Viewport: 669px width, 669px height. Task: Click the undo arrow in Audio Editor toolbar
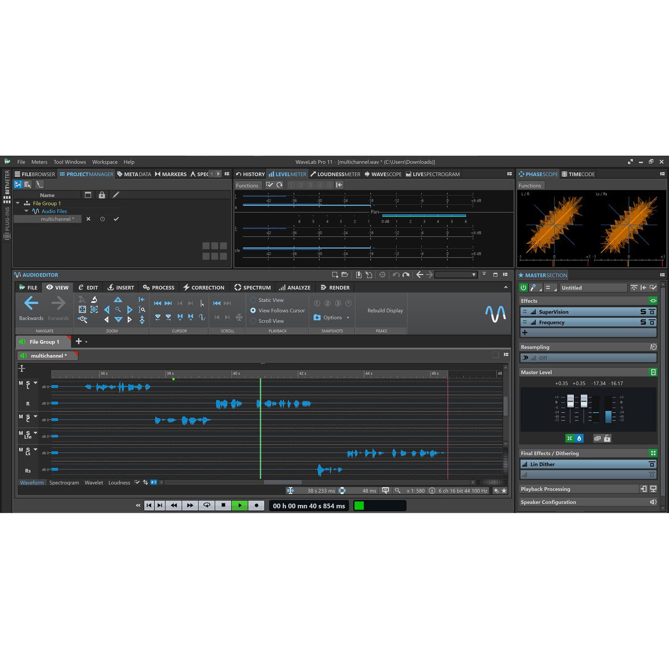click(x=396, y=275)
